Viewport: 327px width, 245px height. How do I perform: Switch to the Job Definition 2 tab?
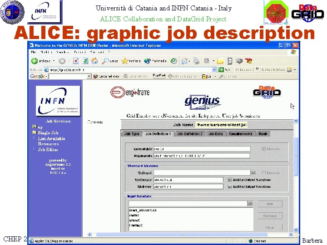pyautogui.click(x=189, y=134)
